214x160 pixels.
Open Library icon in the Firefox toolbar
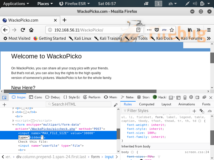click(x=190, y=30)
